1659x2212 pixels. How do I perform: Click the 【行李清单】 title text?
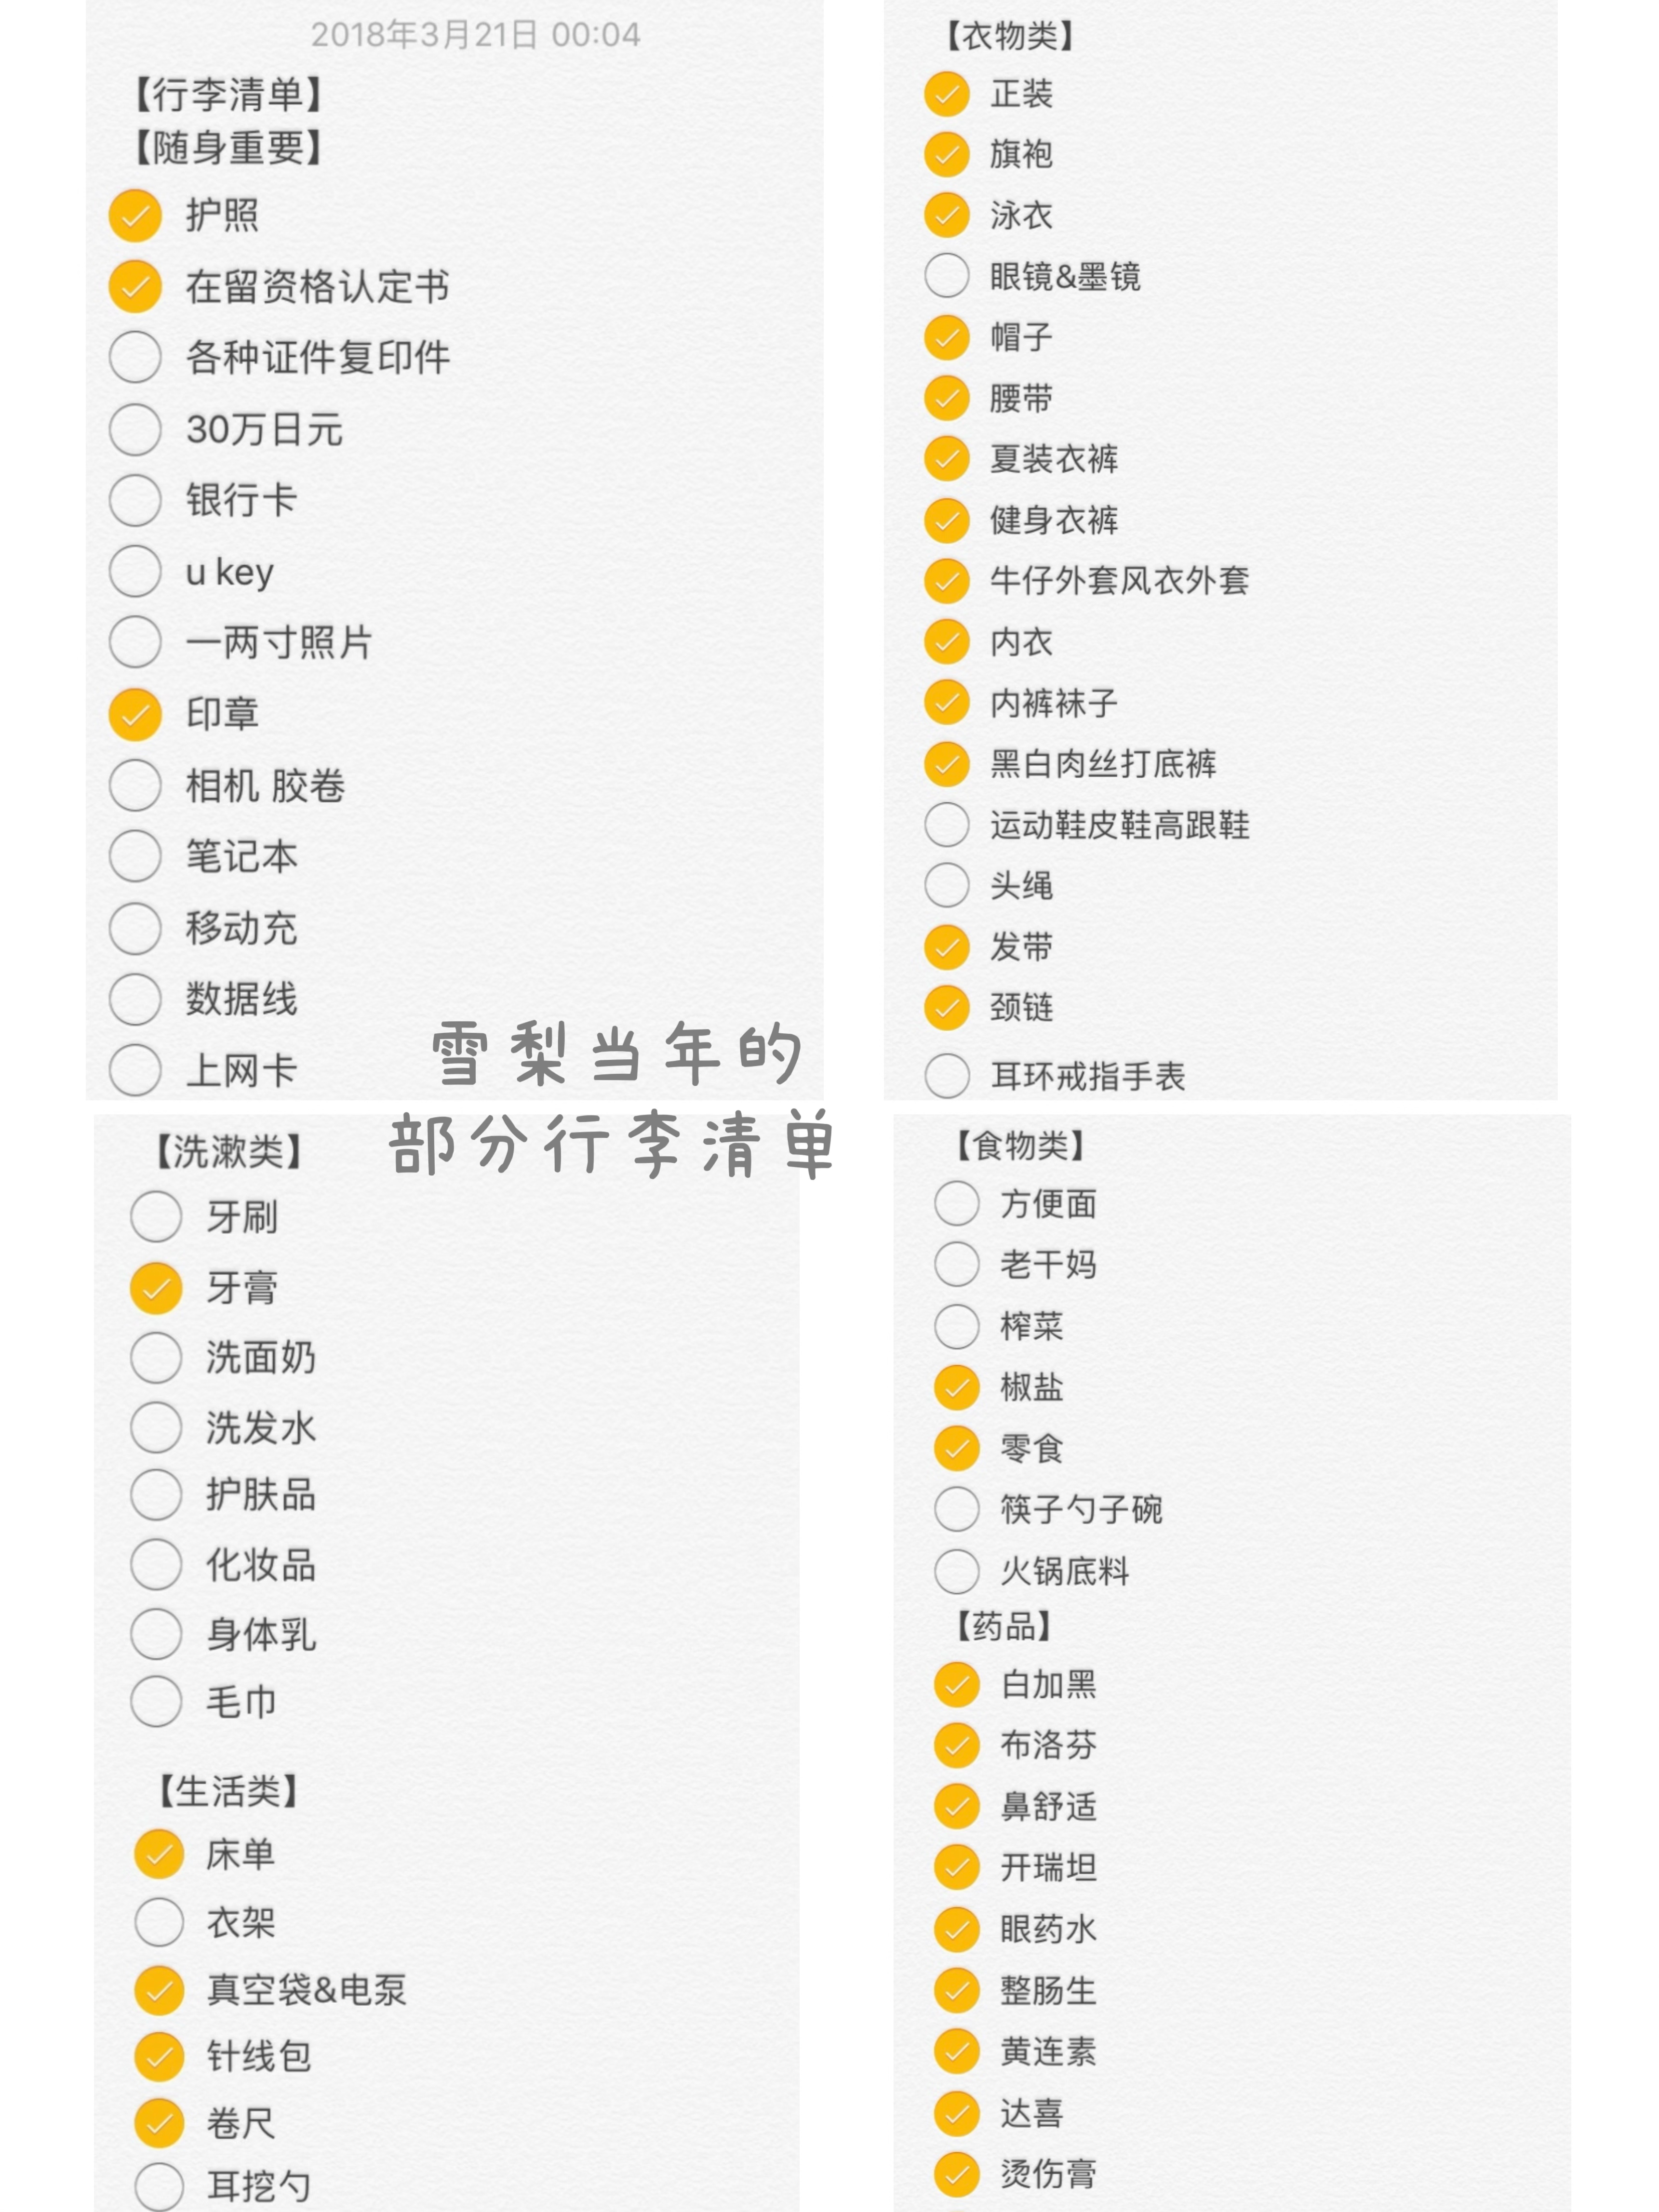click(228, 95)
